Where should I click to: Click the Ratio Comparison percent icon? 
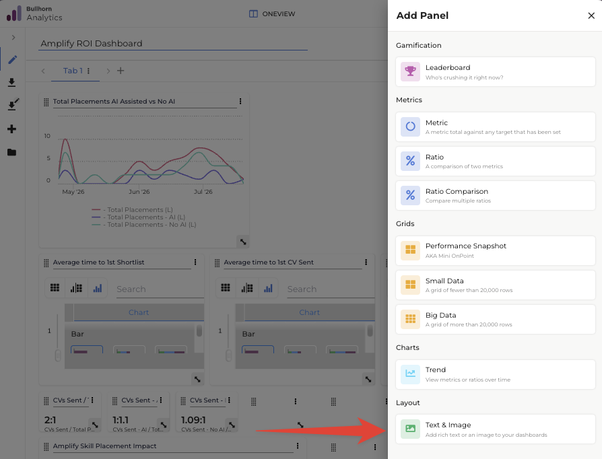click(x=410, y=195)
